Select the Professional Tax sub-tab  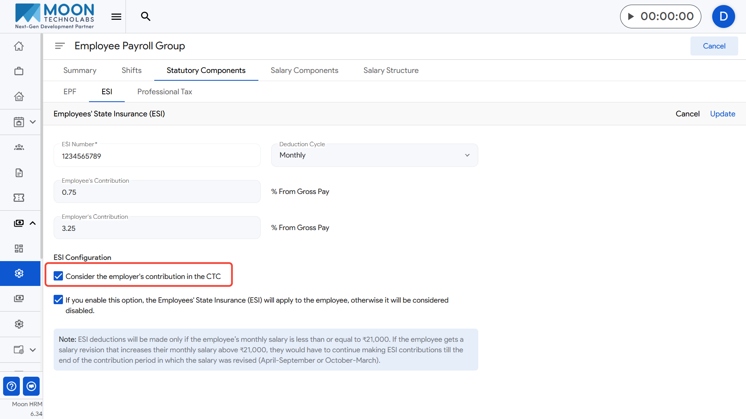point(164,92)
